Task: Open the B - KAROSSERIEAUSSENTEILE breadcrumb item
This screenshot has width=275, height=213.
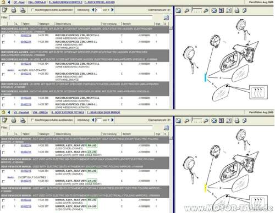Action: click(65, 2)
